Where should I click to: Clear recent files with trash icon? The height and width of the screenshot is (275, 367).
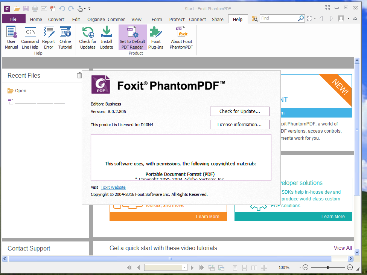pyautogui.click(x=79, y=75)
